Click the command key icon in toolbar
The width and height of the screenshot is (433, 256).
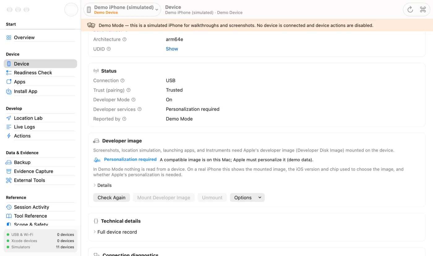click(423, 10)
